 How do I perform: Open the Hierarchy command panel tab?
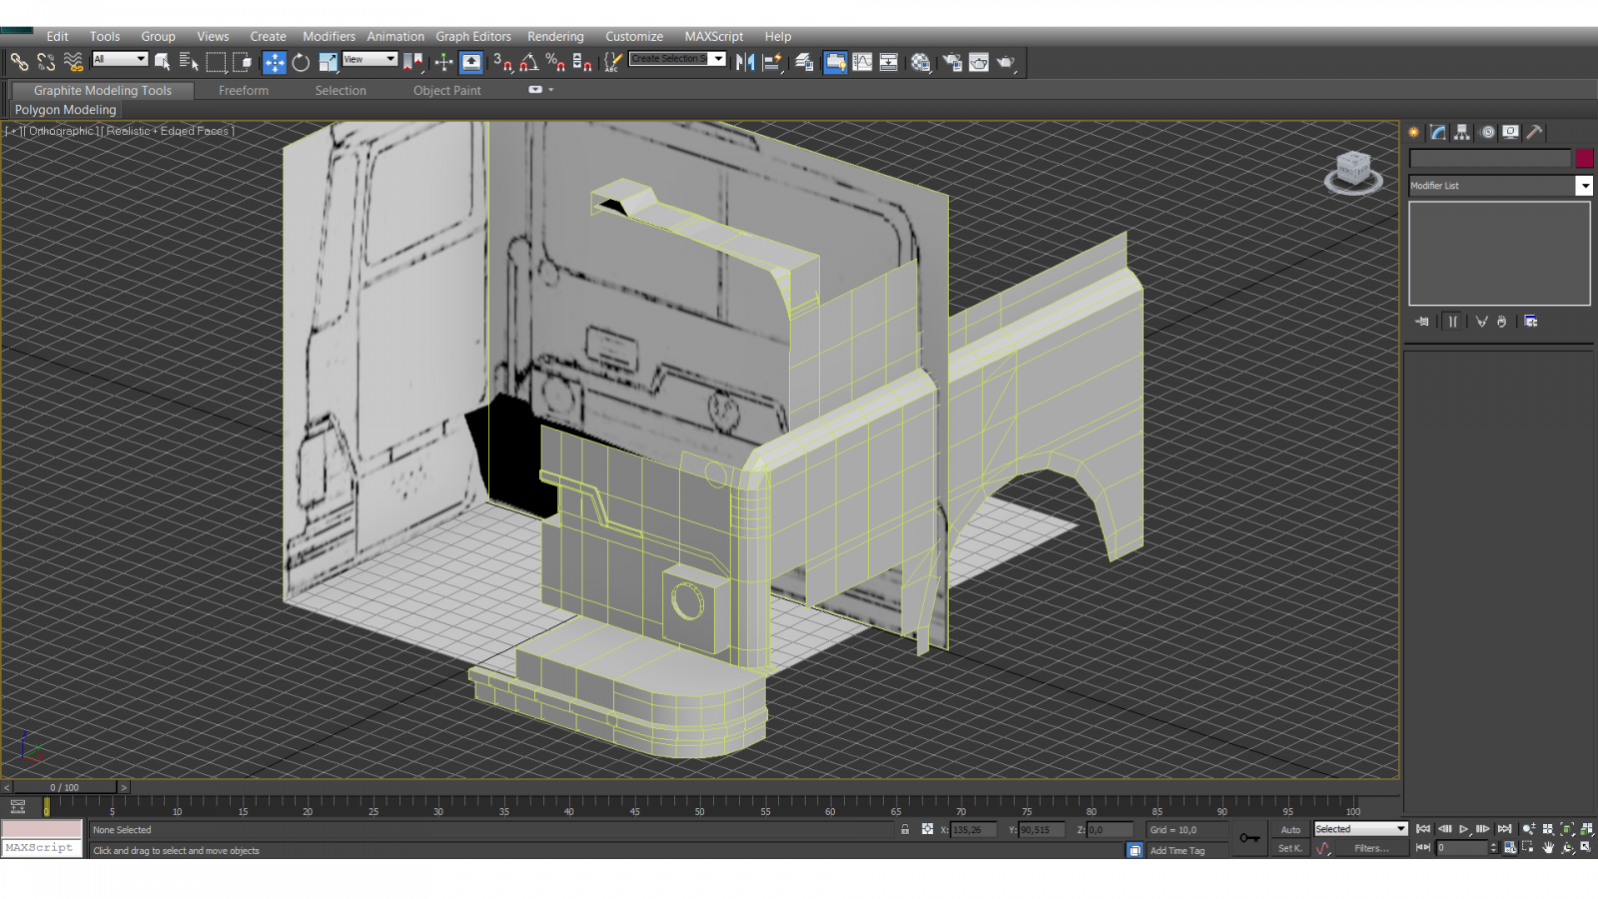(1462, 132)
